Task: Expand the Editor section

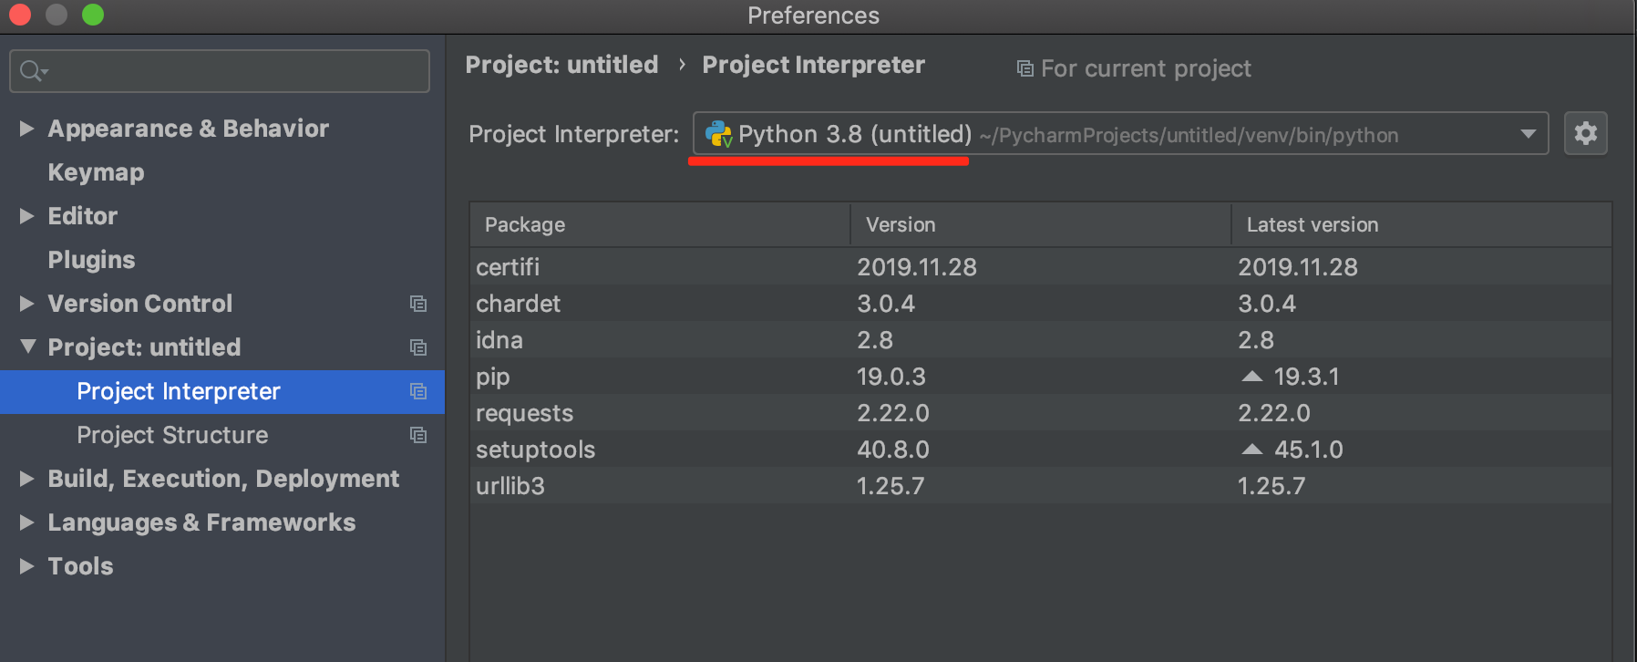Action: tap(27, 216)
